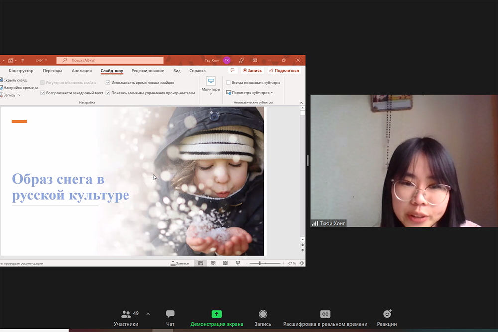This screenshot has height=332, width=498.
Task: Switch to reading view in status bar
Action: [225, 263]
